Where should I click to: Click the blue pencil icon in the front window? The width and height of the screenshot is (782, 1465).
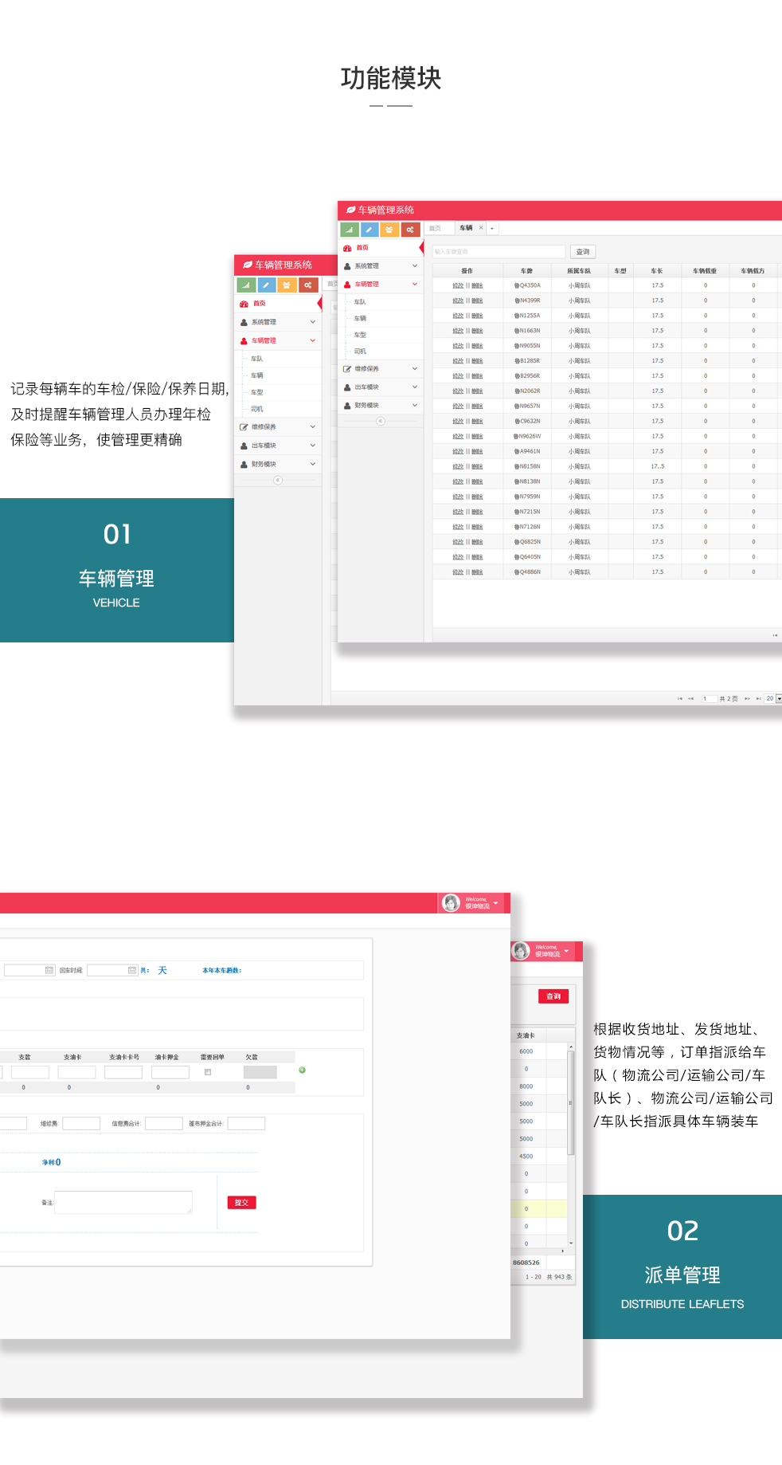coord(369,230)
